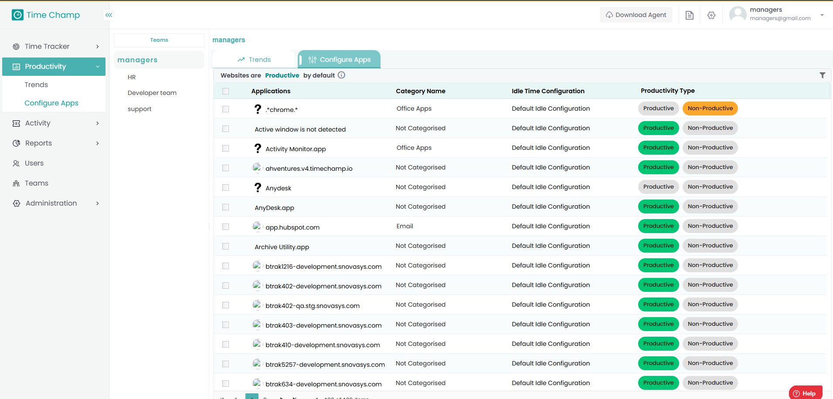Screen dimensions: 833x399
Task: Switch to the Trends tab
Action: [x=254, y=60]
